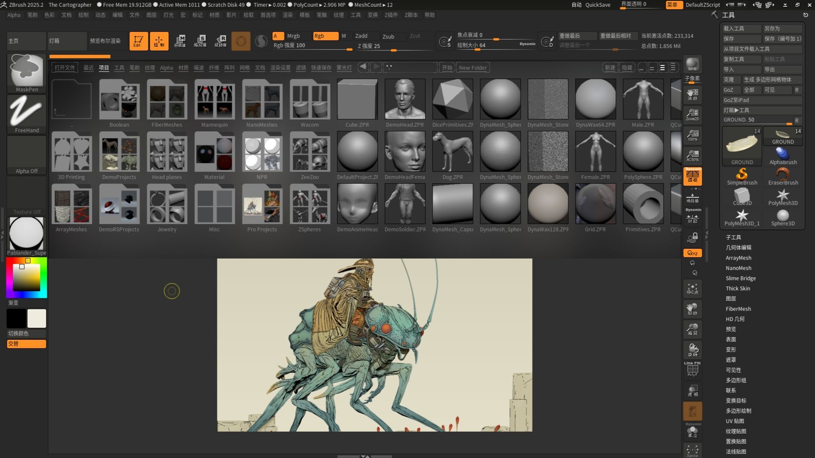Toggle Dynamic perspective (透视) button
The width and height of the screenshot is (815, 458).
click(x=692, y=176)
